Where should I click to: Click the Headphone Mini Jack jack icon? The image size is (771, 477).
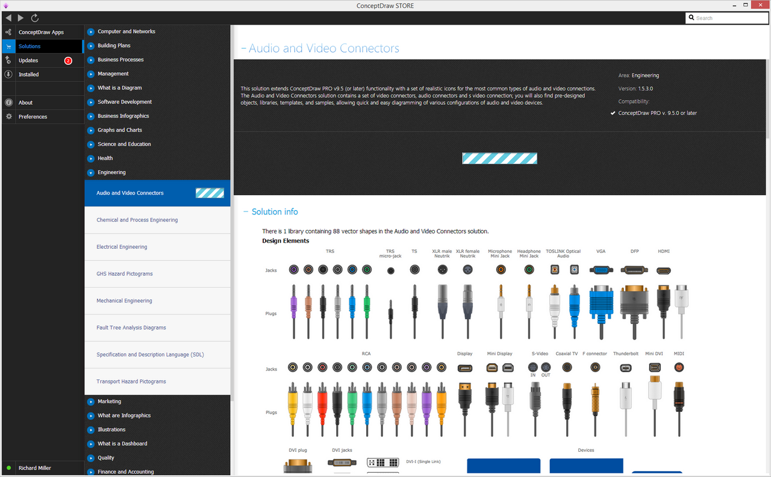(x=529, y=270)
